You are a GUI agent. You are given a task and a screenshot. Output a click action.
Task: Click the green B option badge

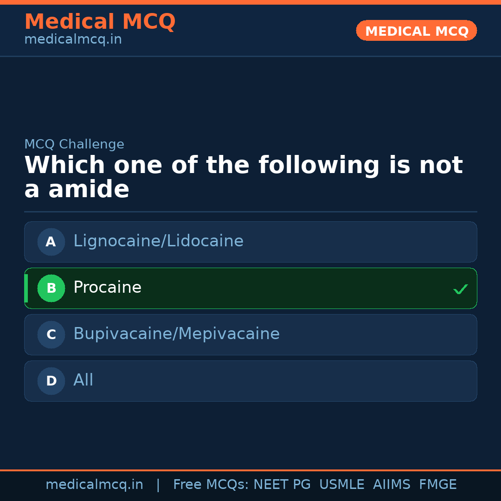click(51, 288)
